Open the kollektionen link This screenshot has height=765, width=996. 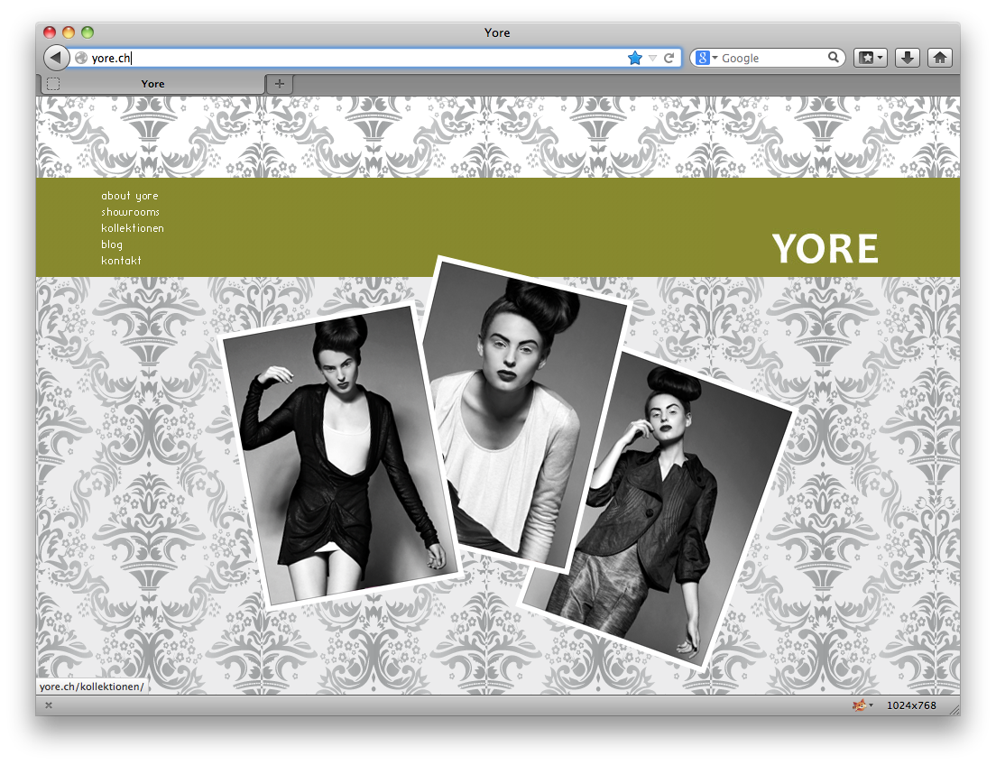click(x=132, y=228)
